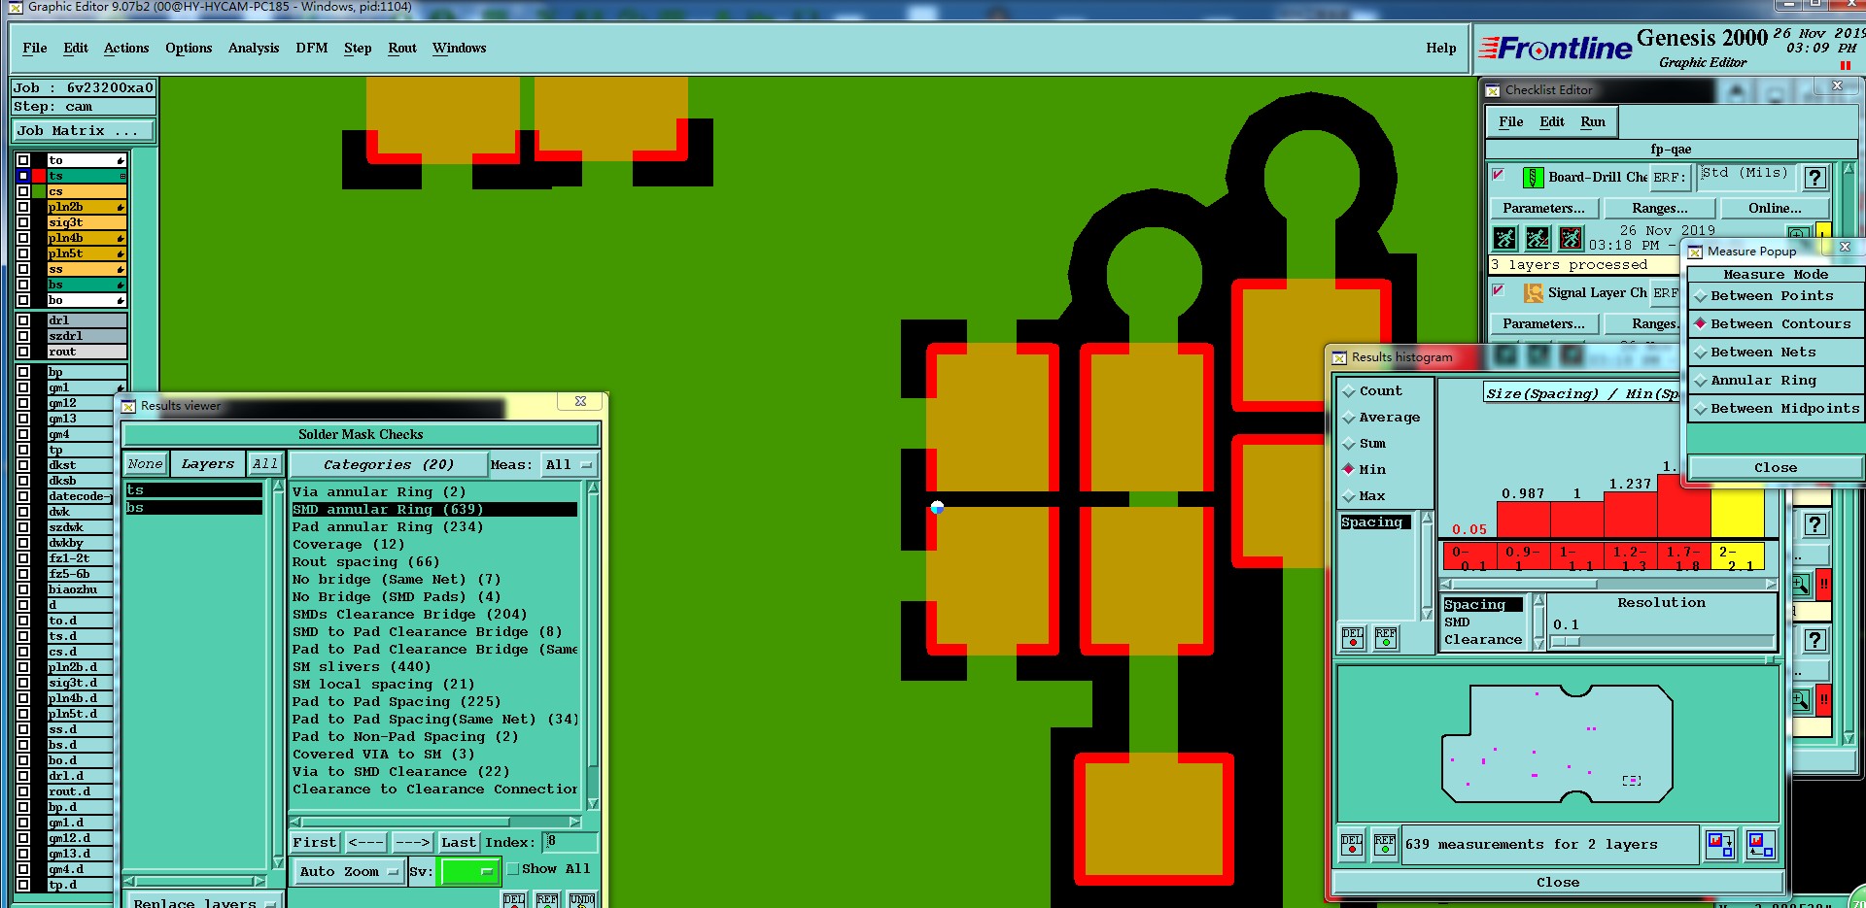
Task: Click DEL icon at Results viewer bottom
Action: coord(514,900)
